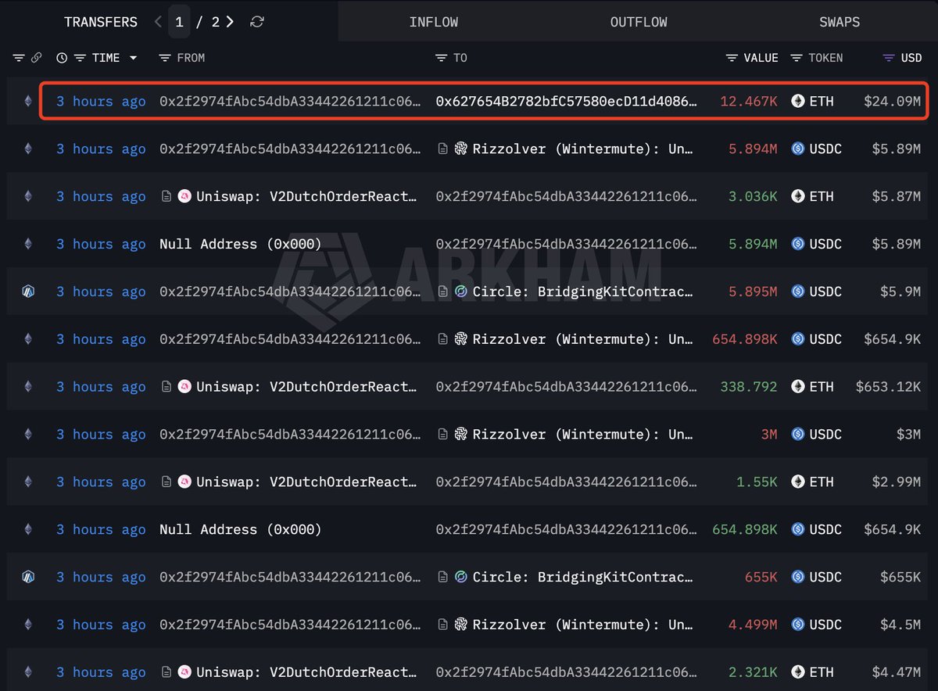Image resolution: width=938 pixels, height=691 pixels.
Task: Click Arbitrum chain icon on 655K USDC row
Action: click(28, 577)
